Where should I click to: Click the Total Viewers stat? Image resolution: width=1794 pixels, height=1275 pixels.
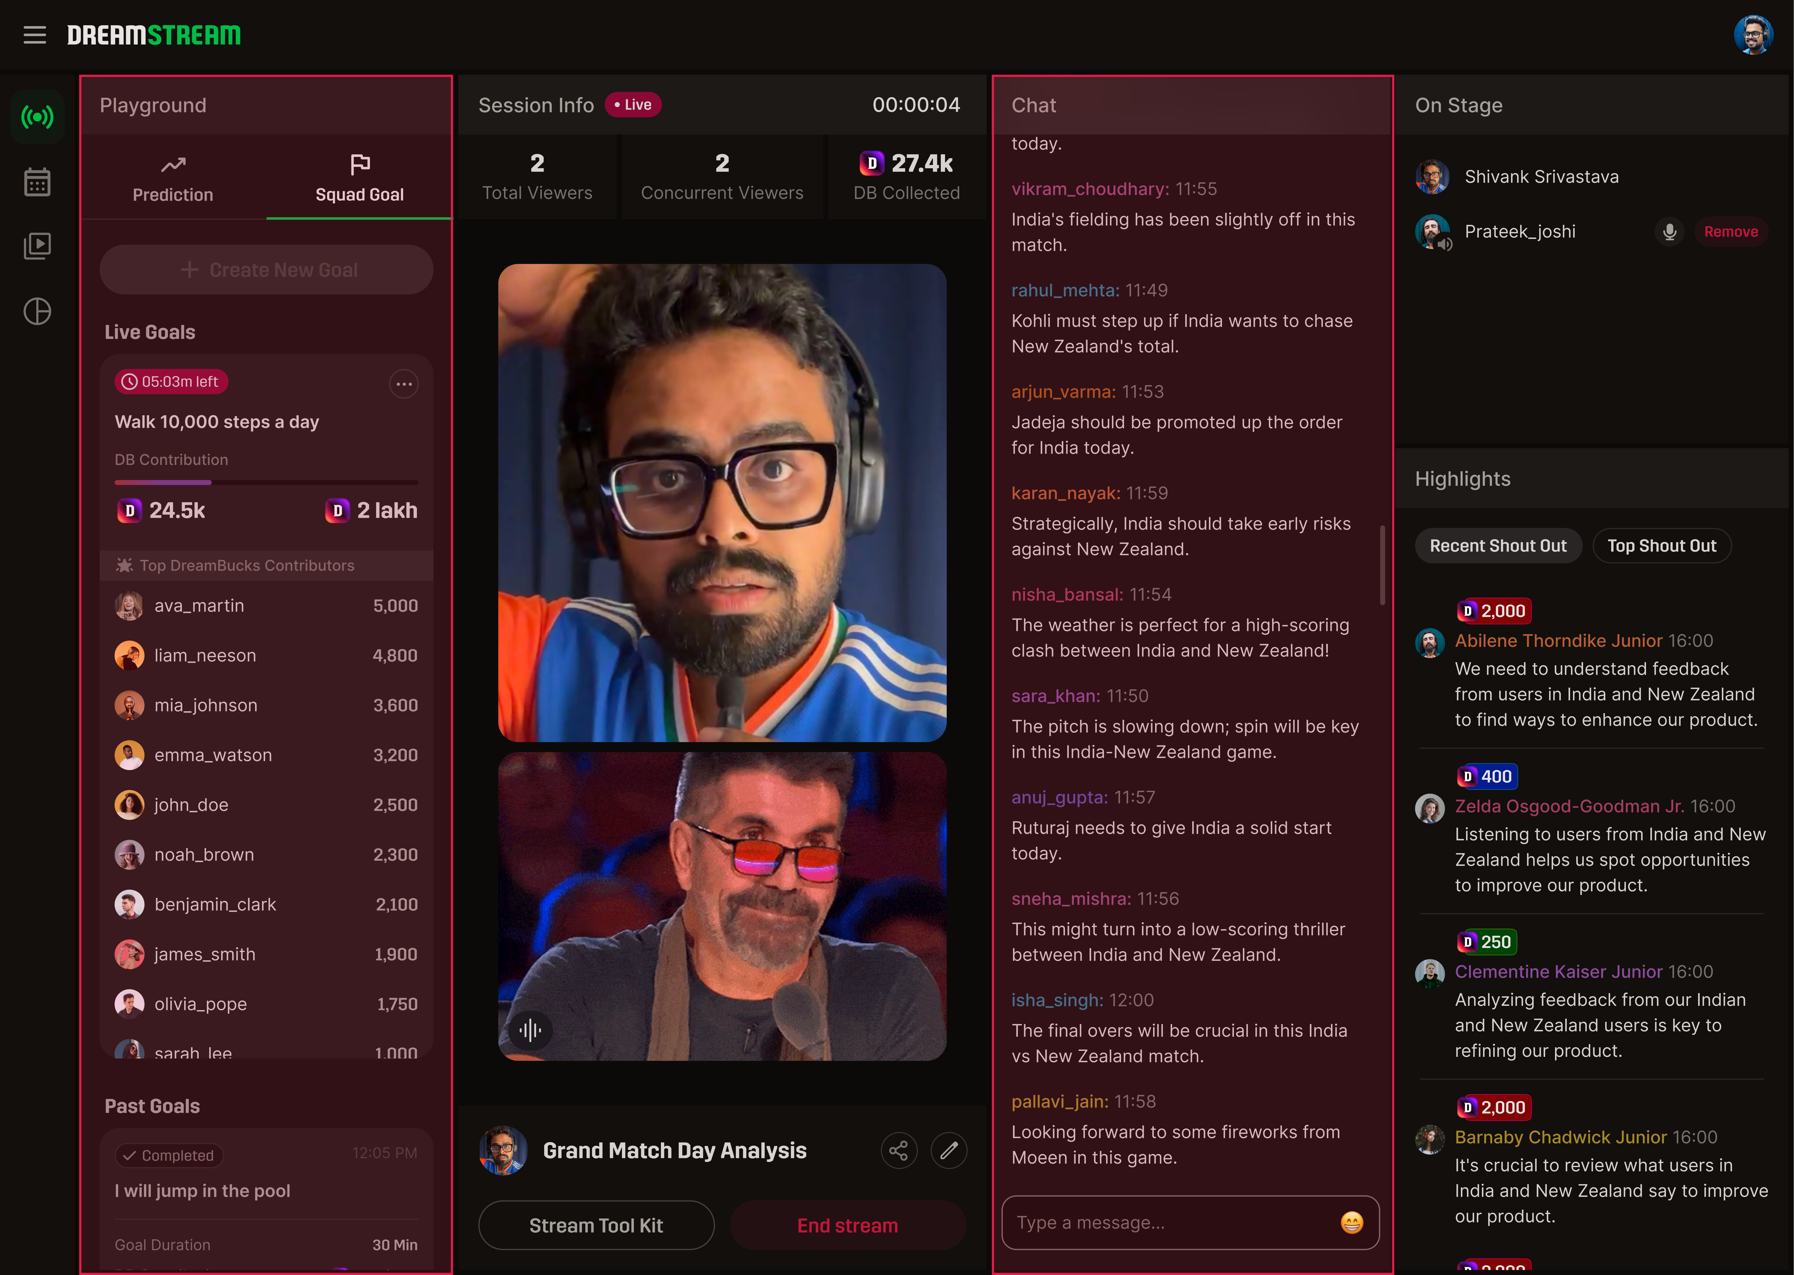coord(537,177)
